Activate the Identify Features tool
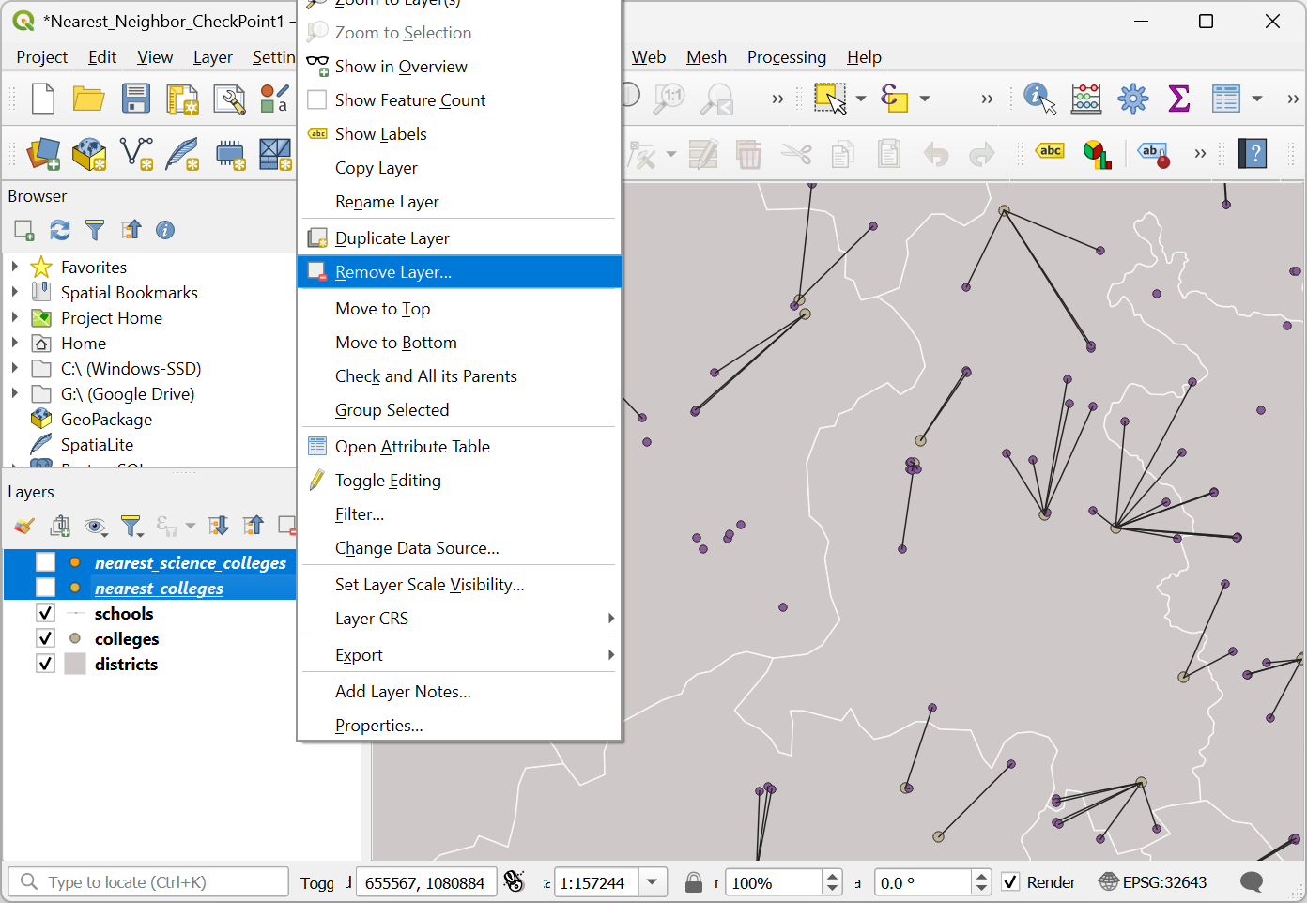 click(1039, 99)
